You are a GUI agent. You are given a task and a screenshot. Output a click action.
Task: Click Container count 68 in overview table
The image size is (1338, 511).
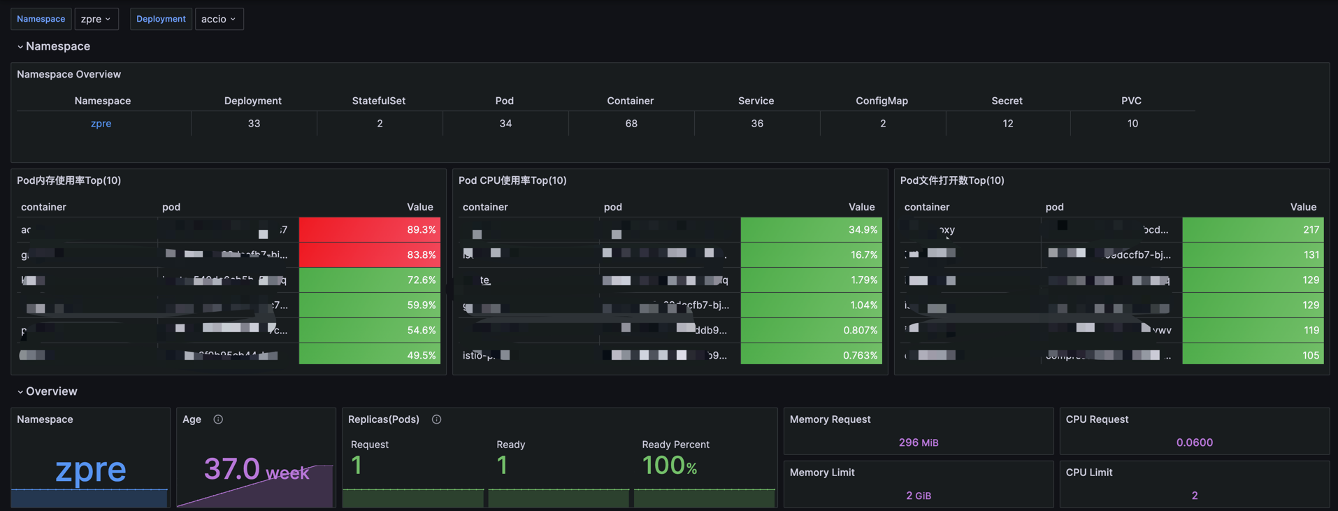click(631, 124)
